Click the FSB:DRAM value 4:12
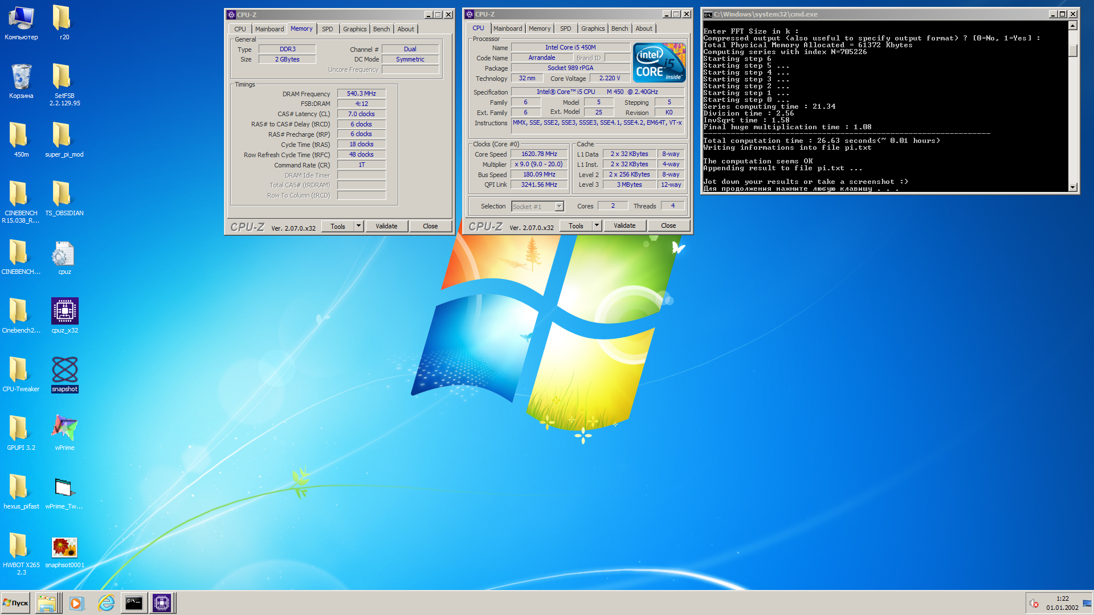 pyautogui.click(x=361, y=104)
